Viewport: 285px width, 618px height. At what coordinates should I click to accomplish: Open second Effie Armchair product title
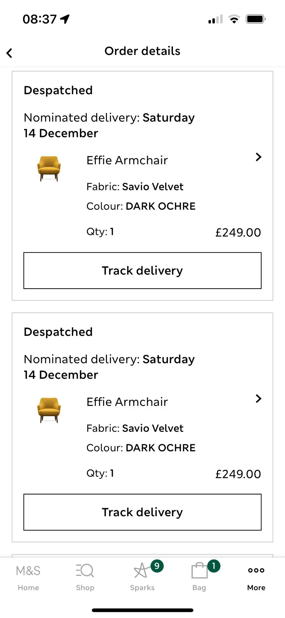pyautogui.click(x=127, y=402)
